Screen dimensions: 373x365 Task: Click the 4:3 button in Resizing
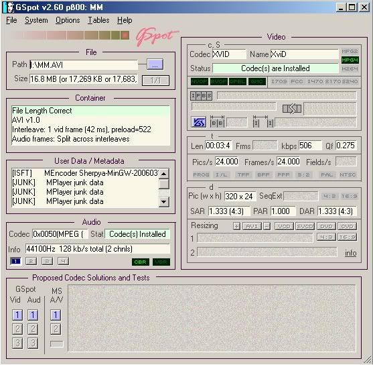pos(326,238)
